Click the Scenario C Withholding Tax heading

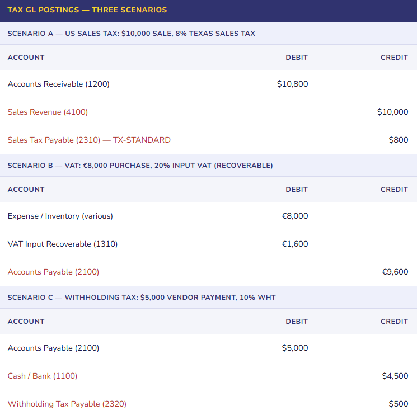(x=142, y=298)
